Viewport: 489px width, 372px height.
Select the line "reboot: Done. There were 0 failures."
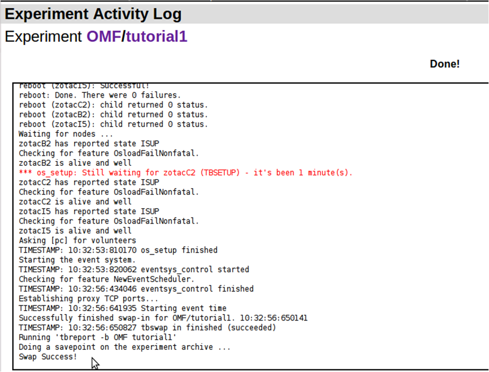click(100, 95)
